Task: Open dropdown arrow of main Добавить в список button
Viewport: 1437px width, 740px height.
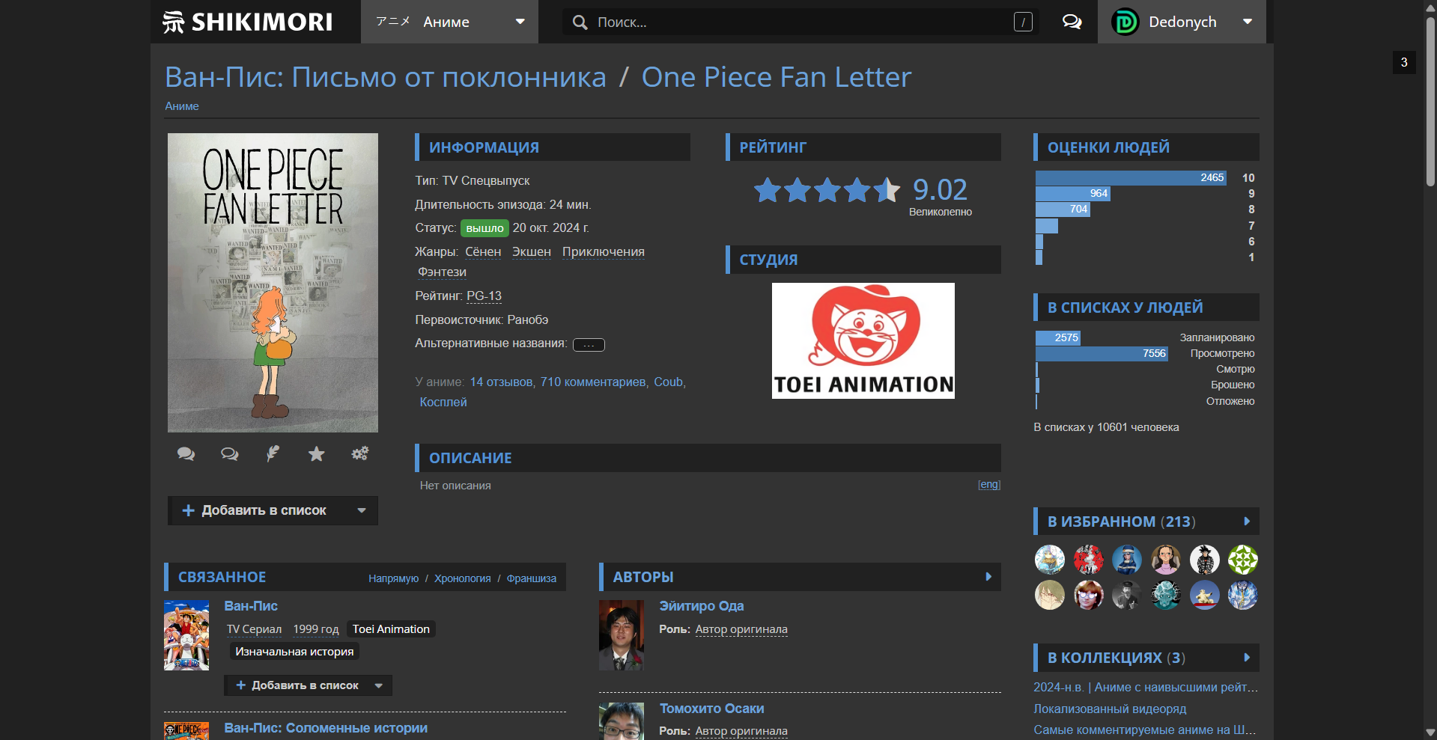Action: (362, 510)
